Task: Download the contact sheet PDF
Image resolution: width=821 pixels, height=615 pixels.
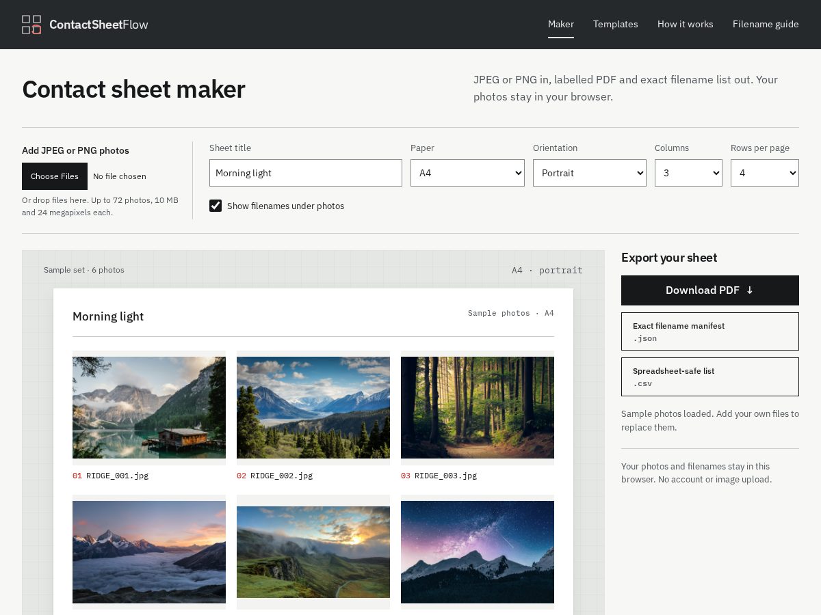Action: pos(710,290)
